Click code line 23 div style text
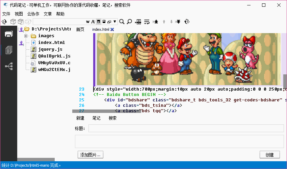This screenshot has width=287, height=169. click(x=190, y=89)
